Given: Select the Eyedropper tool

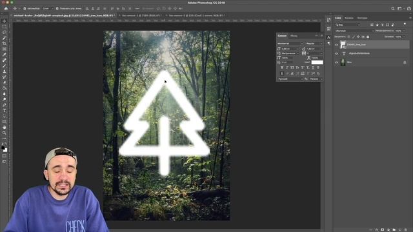Looking at the screenshot, I should 5,54.
